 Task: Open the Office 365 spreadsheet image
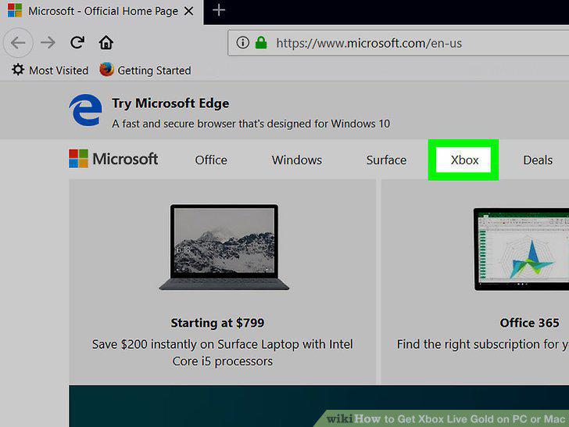(521, 249)
